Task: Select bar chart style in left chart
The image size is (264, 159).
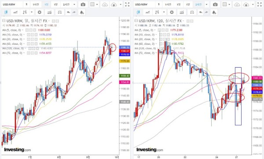Action: point(25,12)
